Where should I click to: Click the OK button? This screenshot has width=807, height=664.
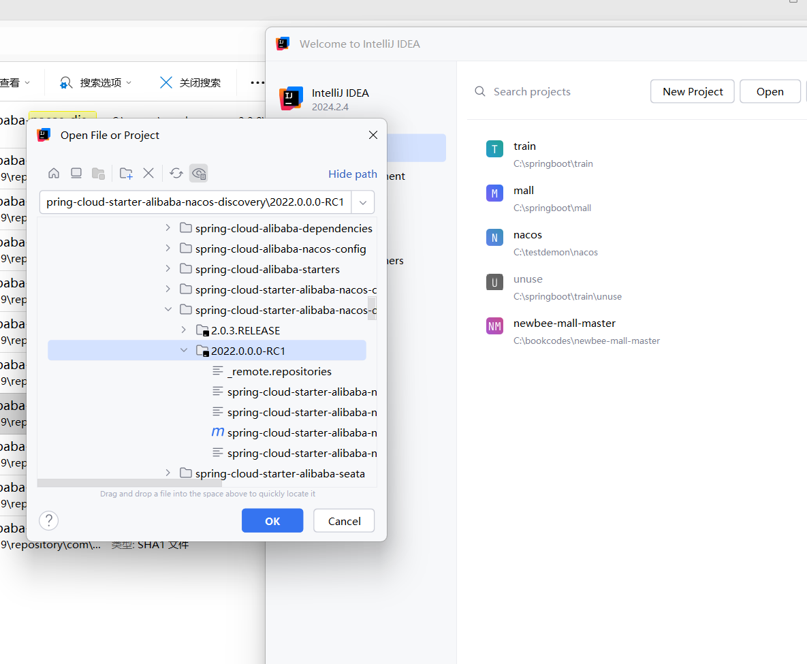pyautogui.click(x=272, y=521)
